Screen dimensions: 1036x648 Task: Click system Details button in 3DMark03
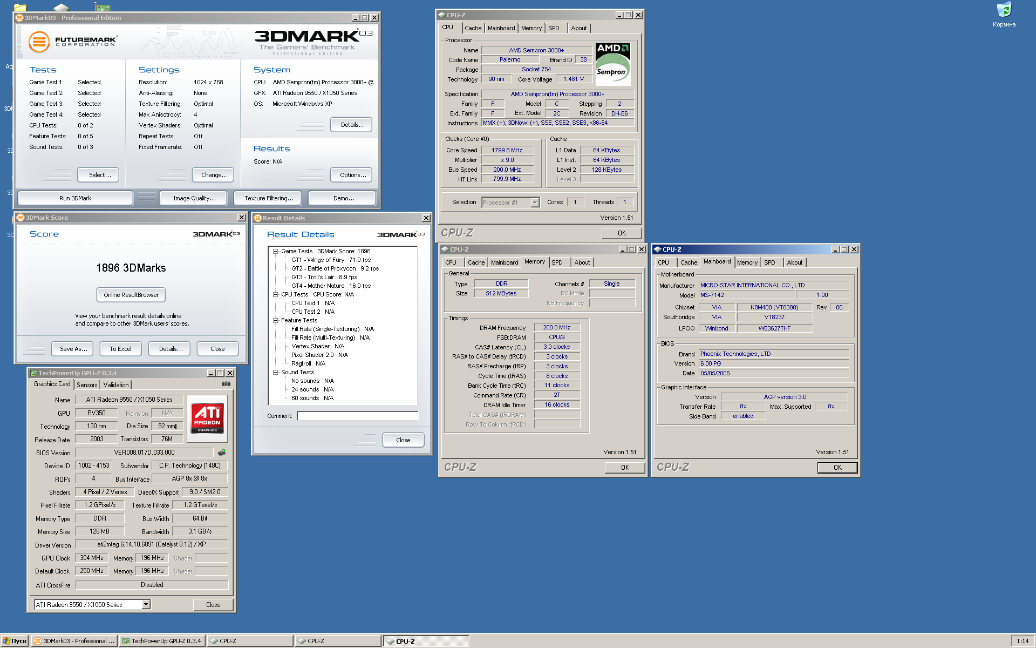(x=352, y=125)
